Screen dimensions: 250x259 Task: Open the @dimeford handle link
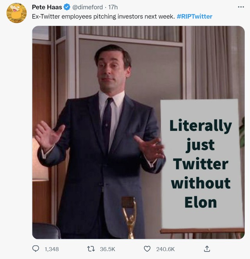89,7
